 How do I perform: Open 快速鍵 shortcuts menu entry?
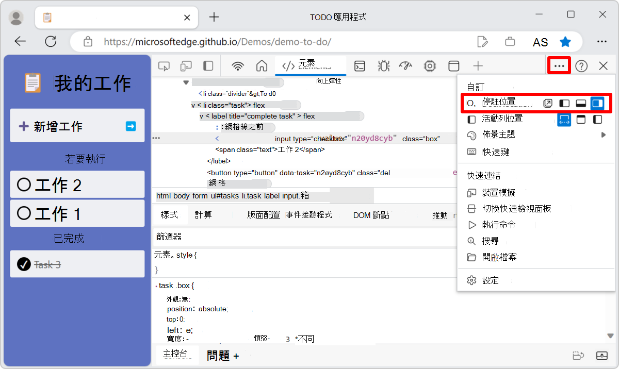tap(536, 152)
